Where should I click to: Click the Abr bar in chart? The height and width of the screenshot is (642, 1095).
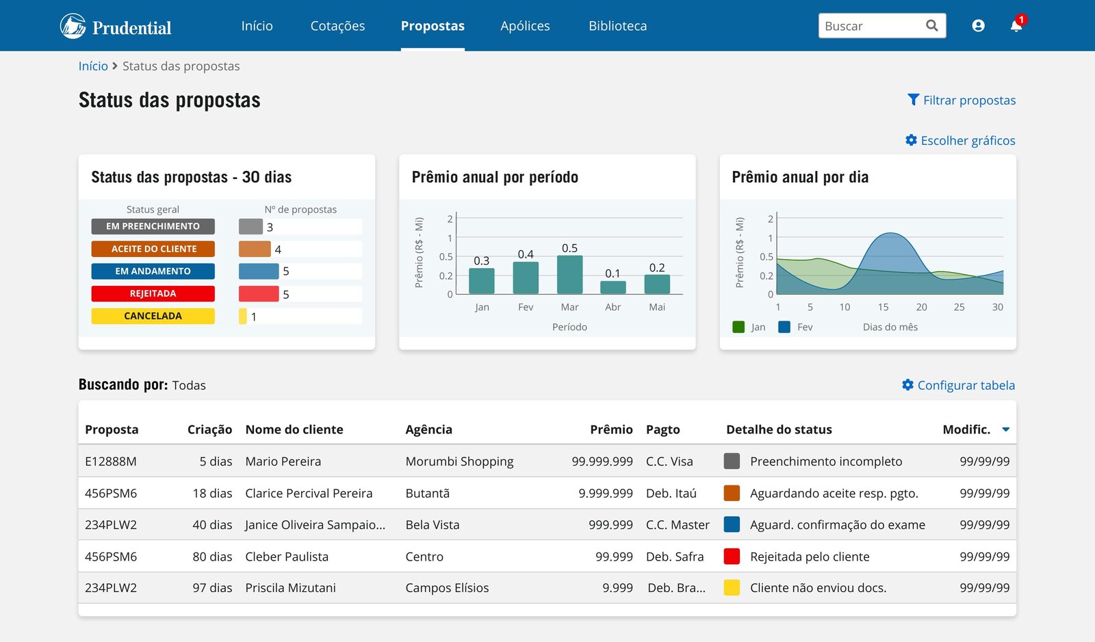tap(613, 287)
